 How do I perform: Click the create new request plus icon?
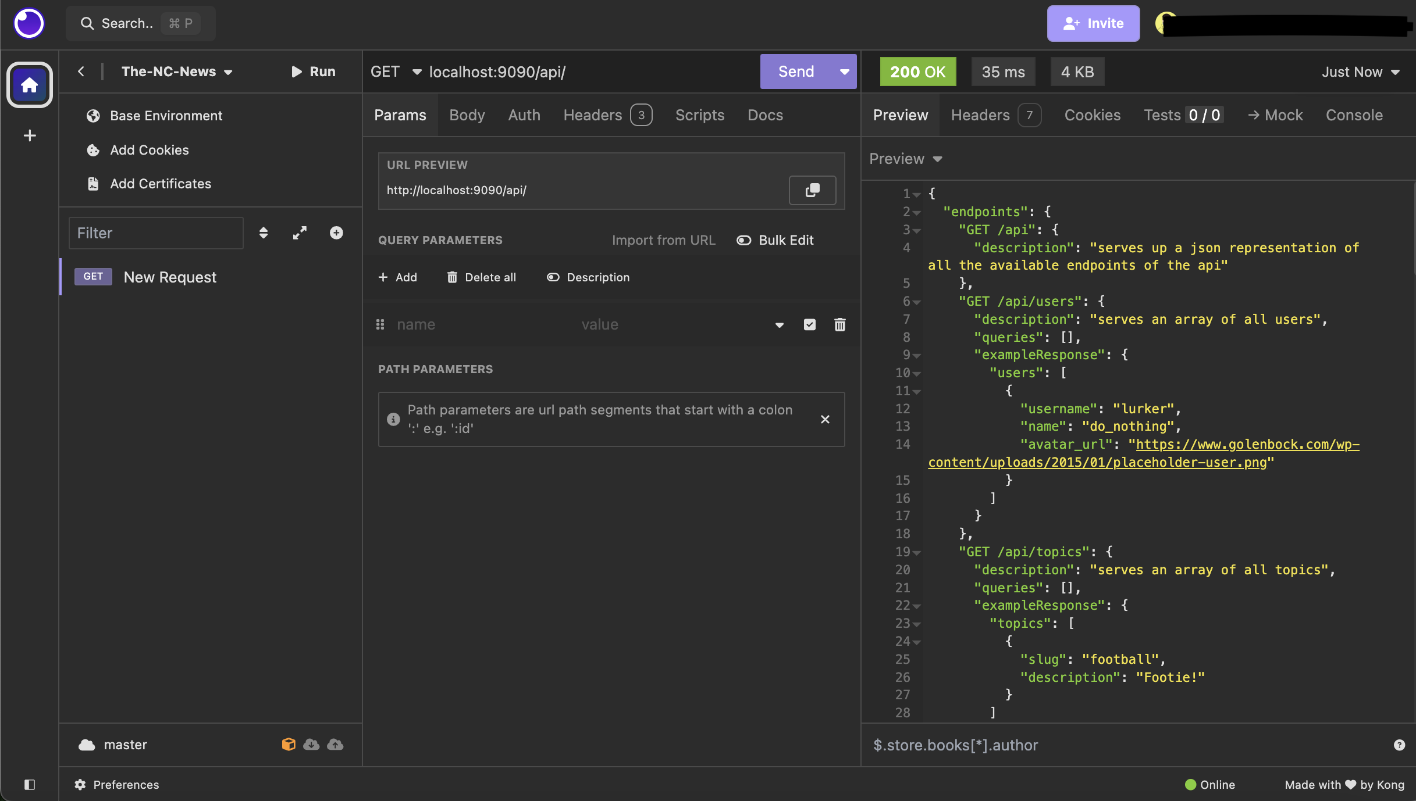coord(336,233)
